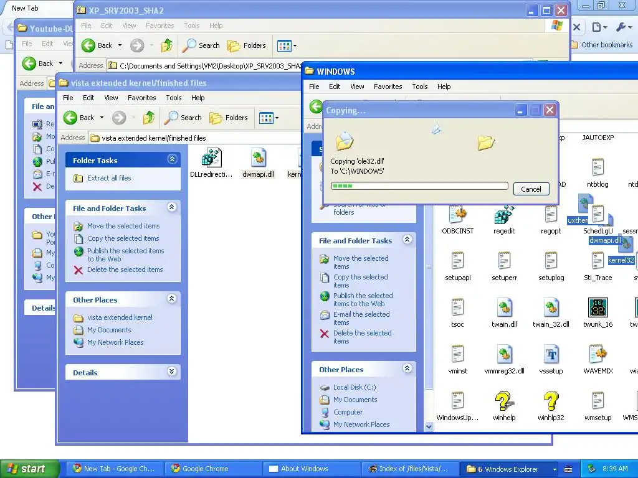
Task: Expand the Details panel in finished files
Action: [x=172, y=372]
